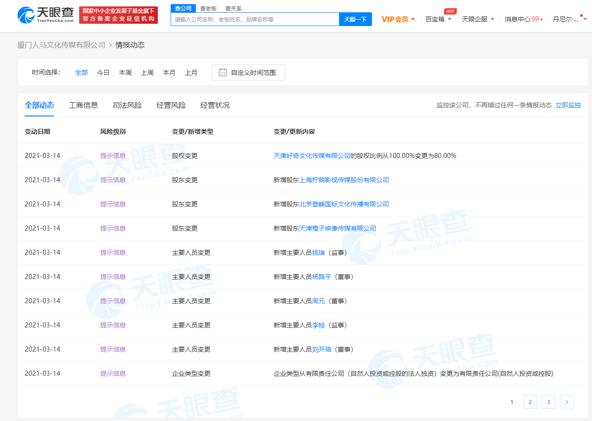
Task: Expand the VIP会员 dropdown
Action: pos(398,19)
